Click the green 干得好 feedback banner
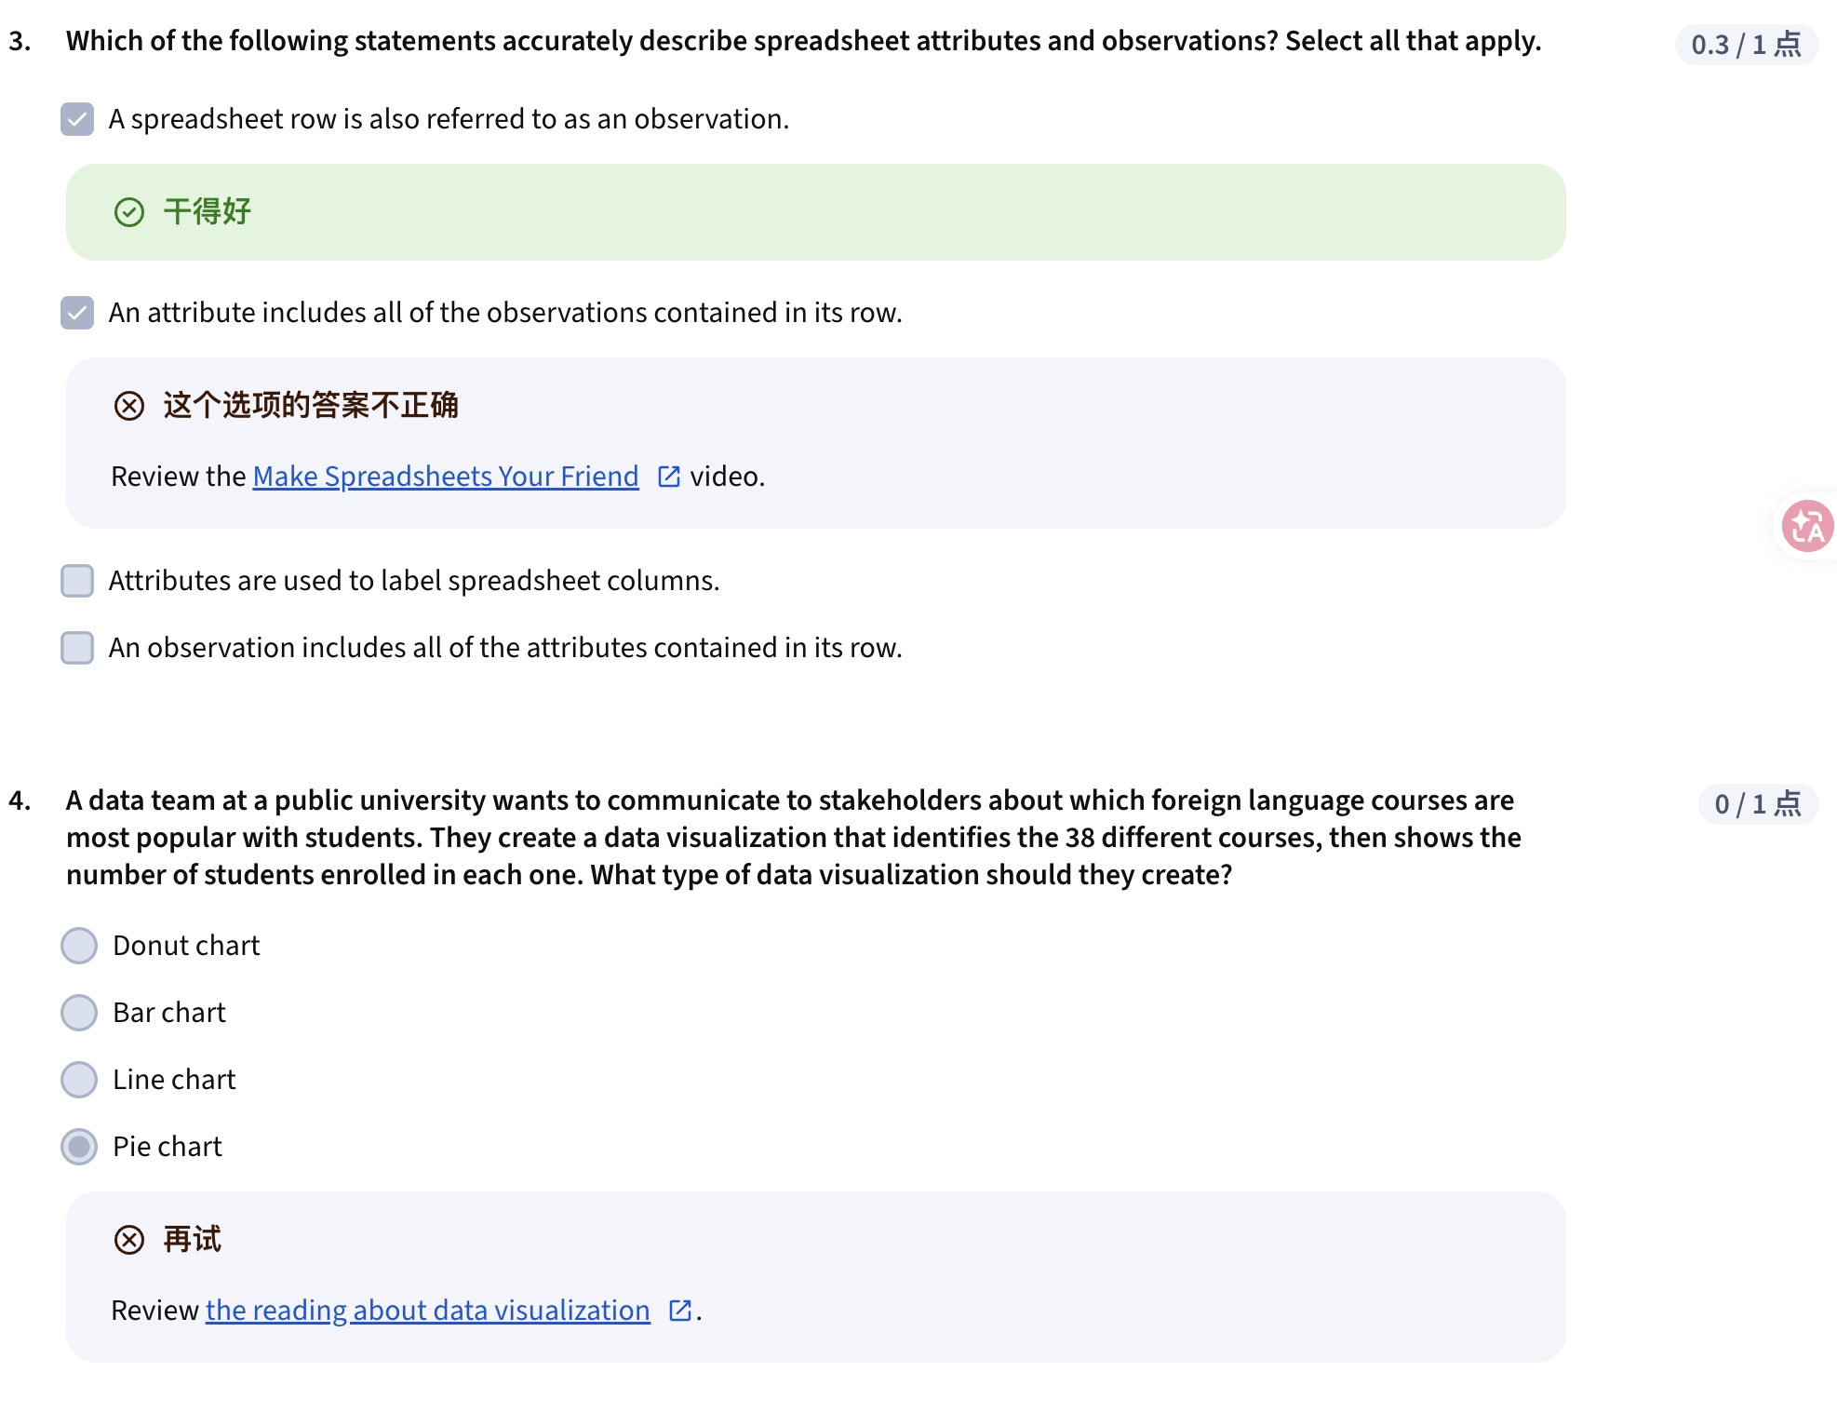The image size is (1837, 1426). (x=815, y=212)
